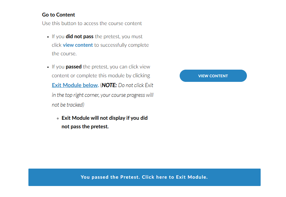Click the "Go to Content" heading
The width and height of the screenshot is (286, 197).
58,15
